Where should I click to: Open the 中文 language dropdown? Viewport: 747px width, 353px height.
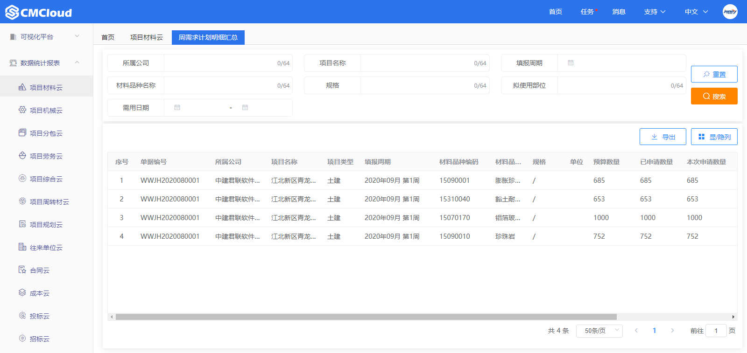[x=696, y=12]
